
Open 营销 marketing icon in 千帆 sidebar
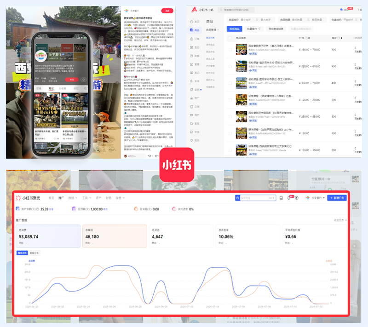pyautogui.click(x=191, y=90)
